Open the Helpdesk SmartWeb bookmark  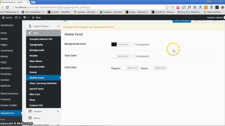111,12
